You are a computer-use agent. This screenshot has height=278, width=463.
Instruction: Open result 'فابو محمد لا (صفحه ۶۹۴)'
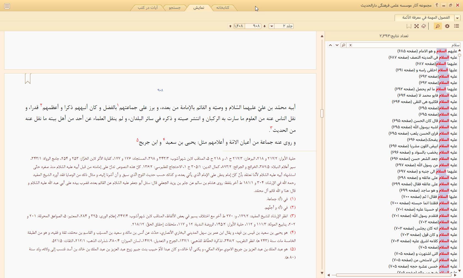click(427, 95)
